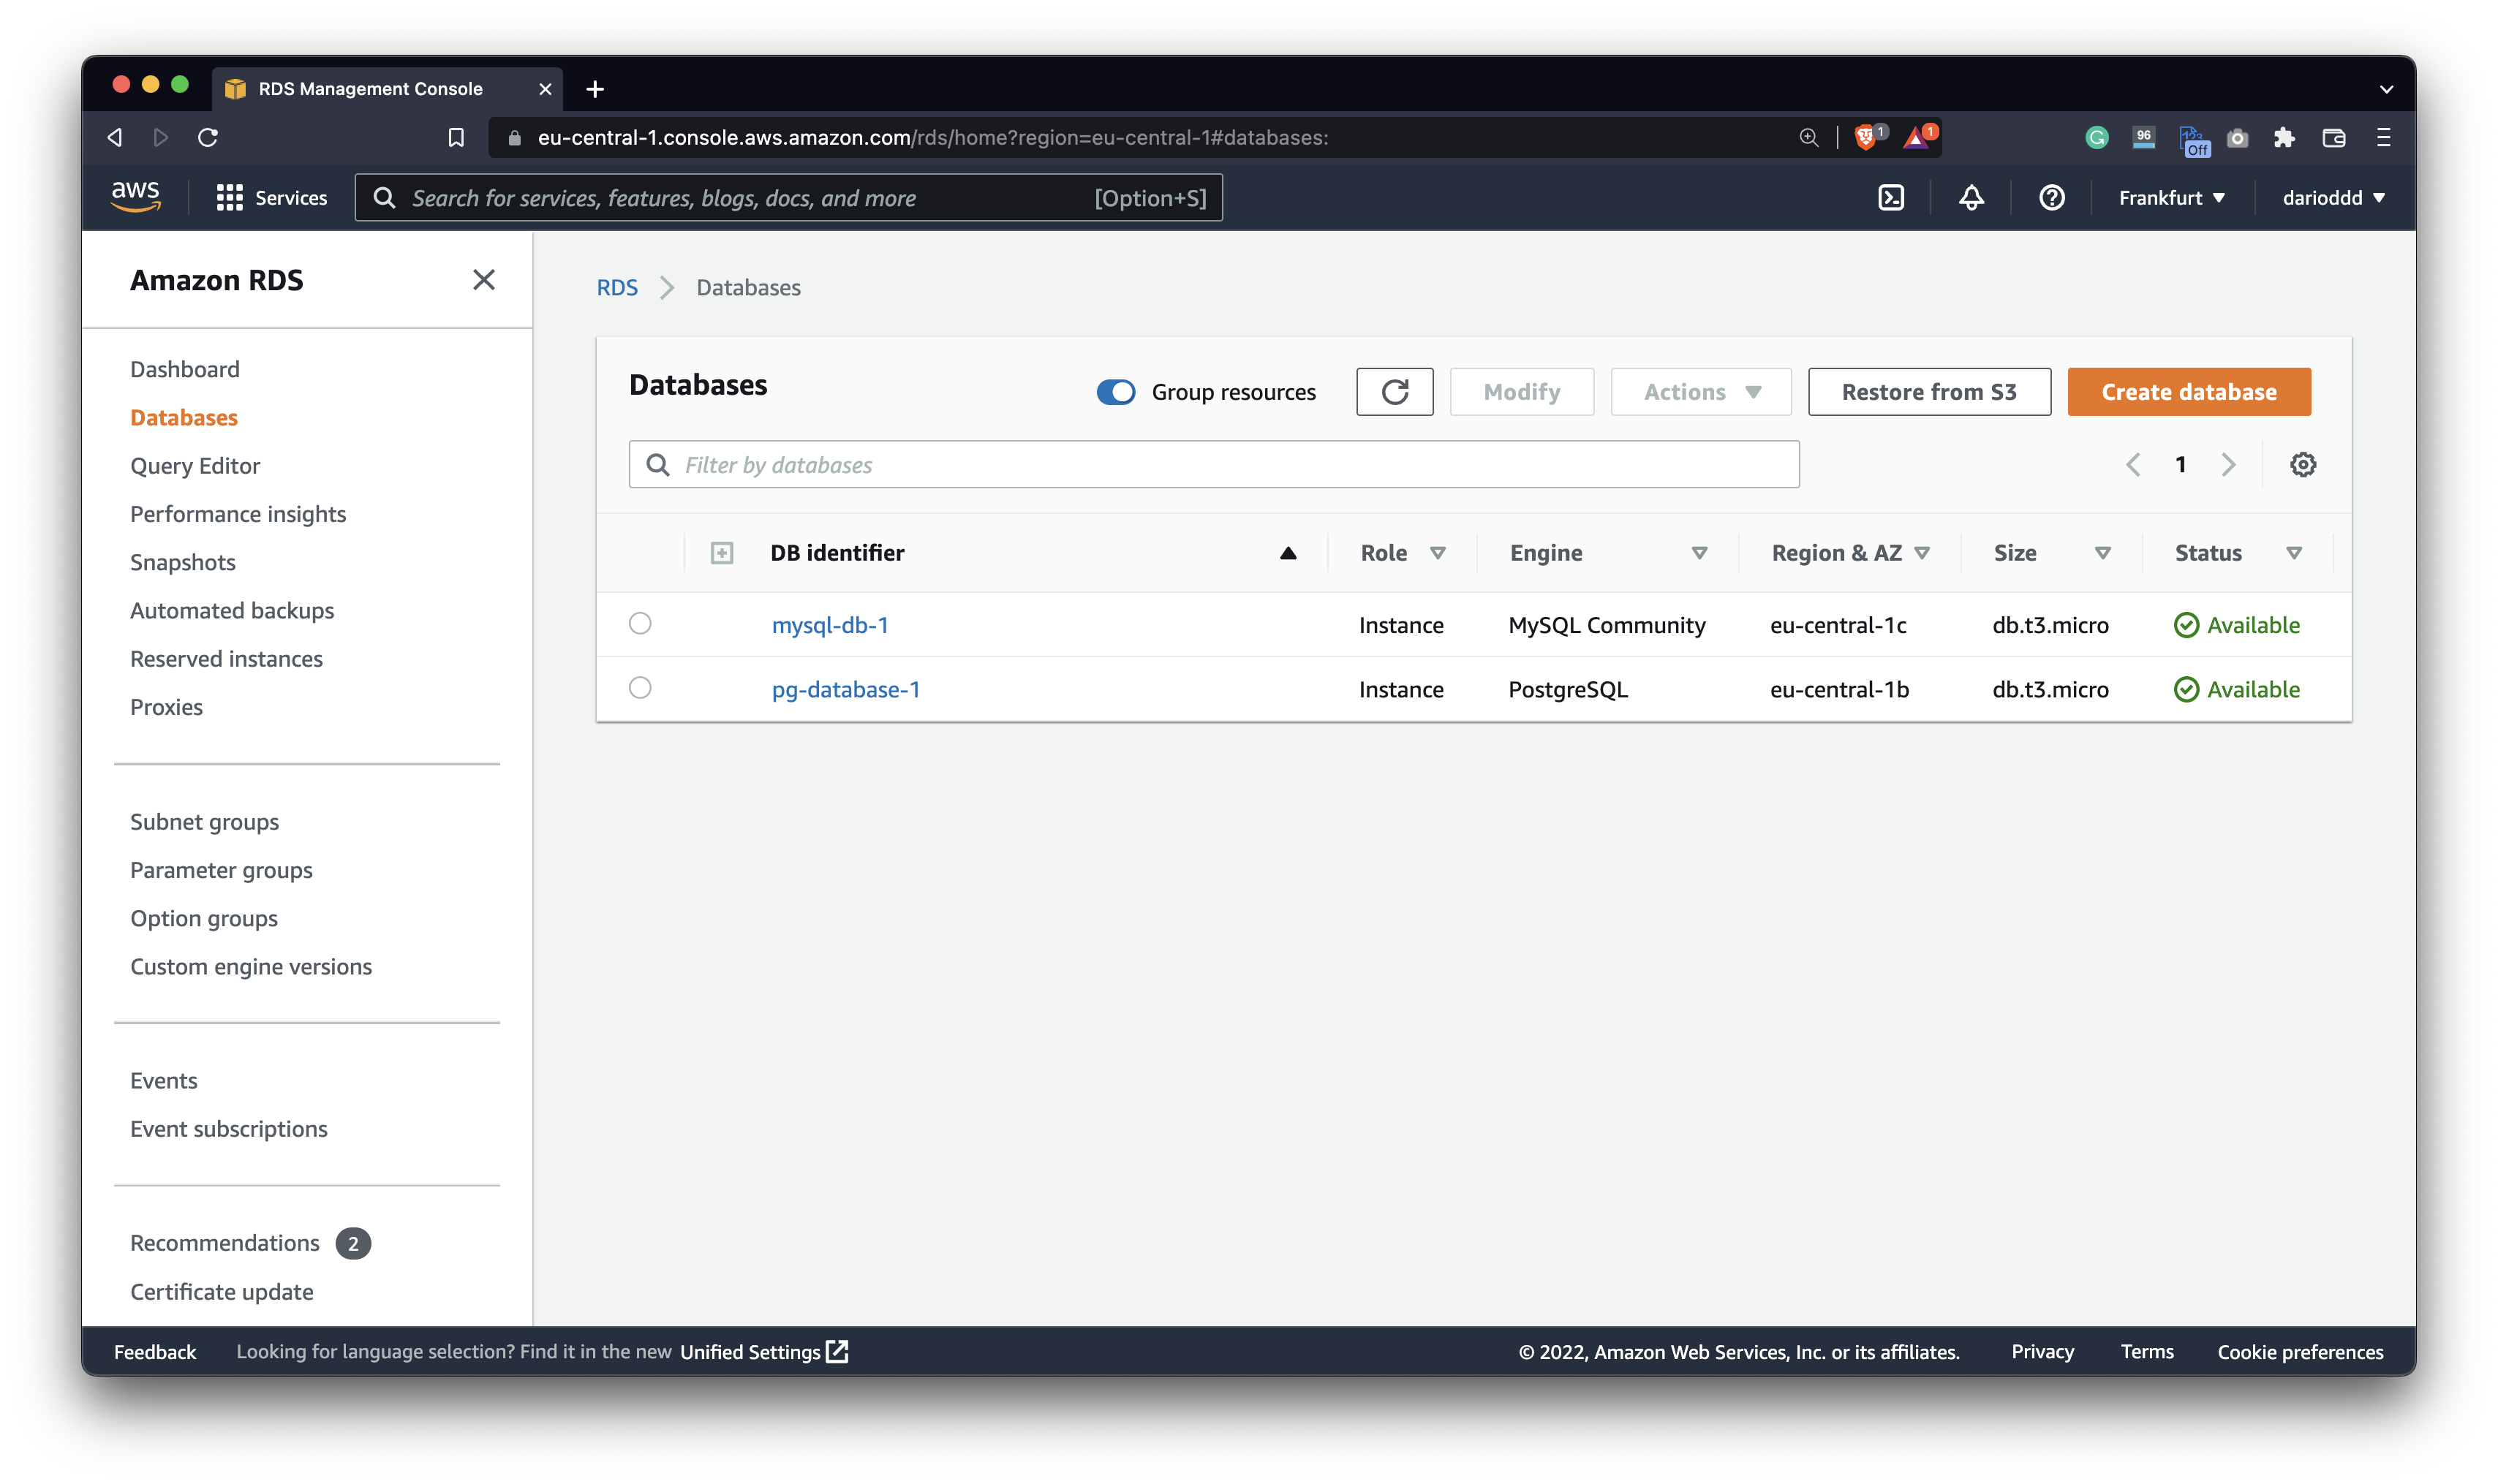2498x1484 pixels.
Task: Sort the table by Region & AZ
Action: pos(1922,553)
